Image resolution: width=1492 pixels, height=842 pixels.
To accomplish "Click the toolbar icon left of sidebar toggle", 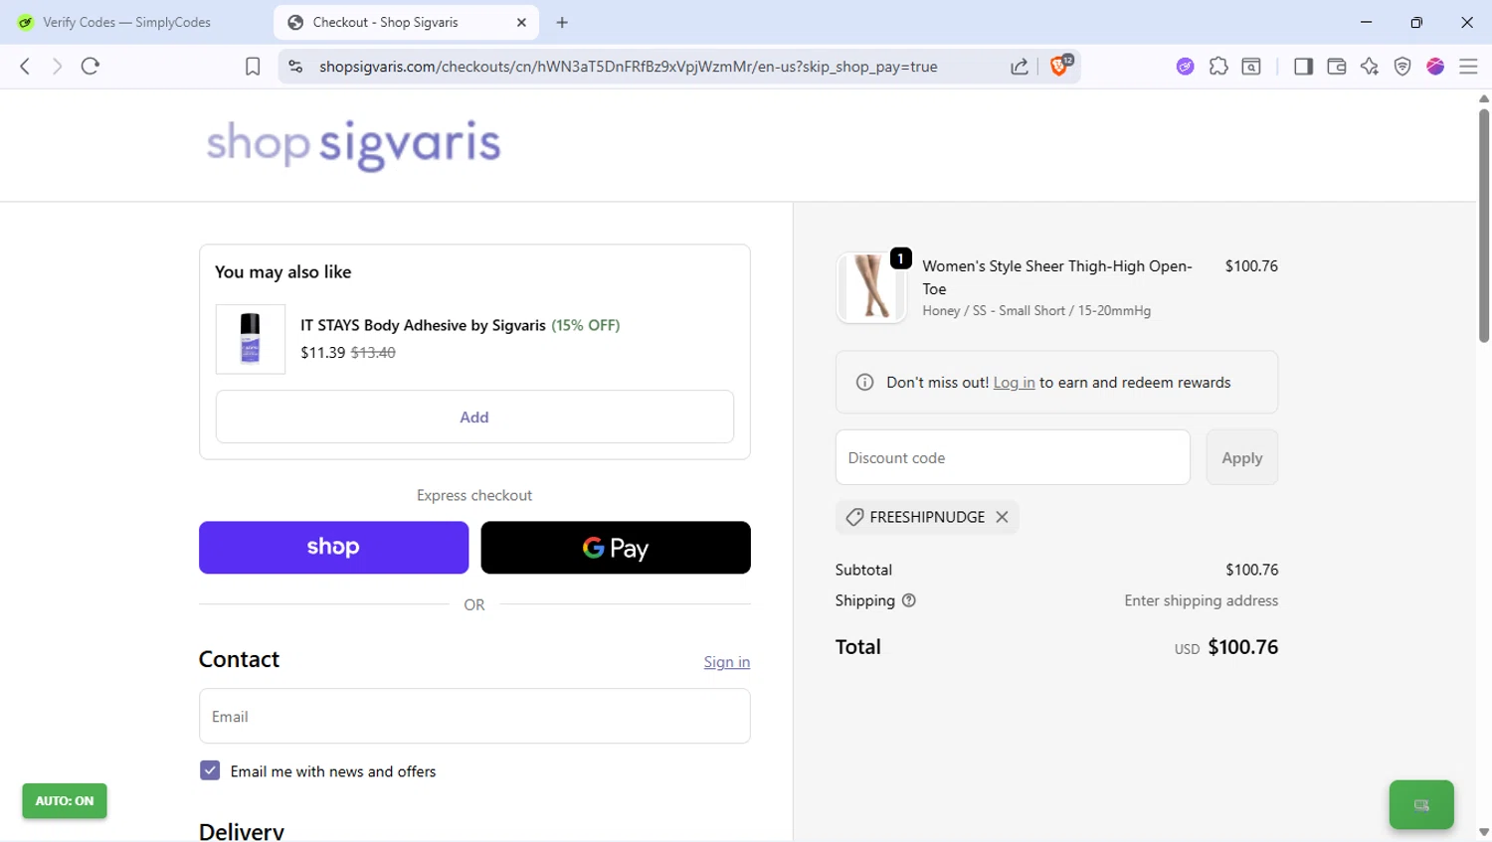I will pos(1251,67).
